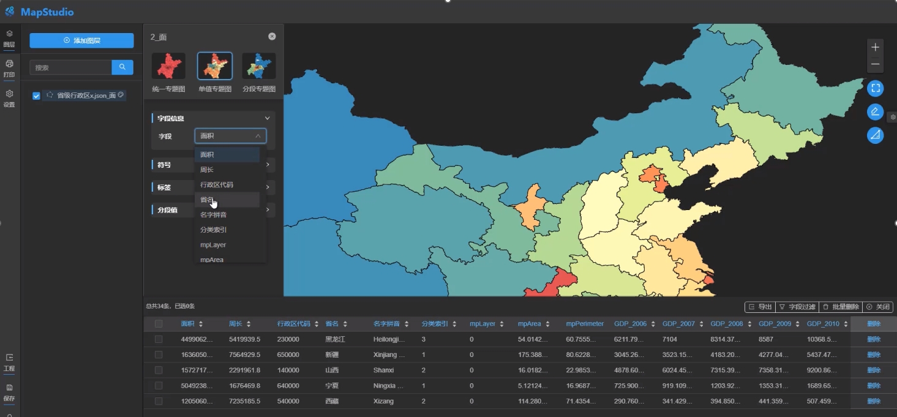The image size is (897, 417).
Task: Click 删除 link in 新疆 row
Action: pyautogui.click(x=874, y=355)
